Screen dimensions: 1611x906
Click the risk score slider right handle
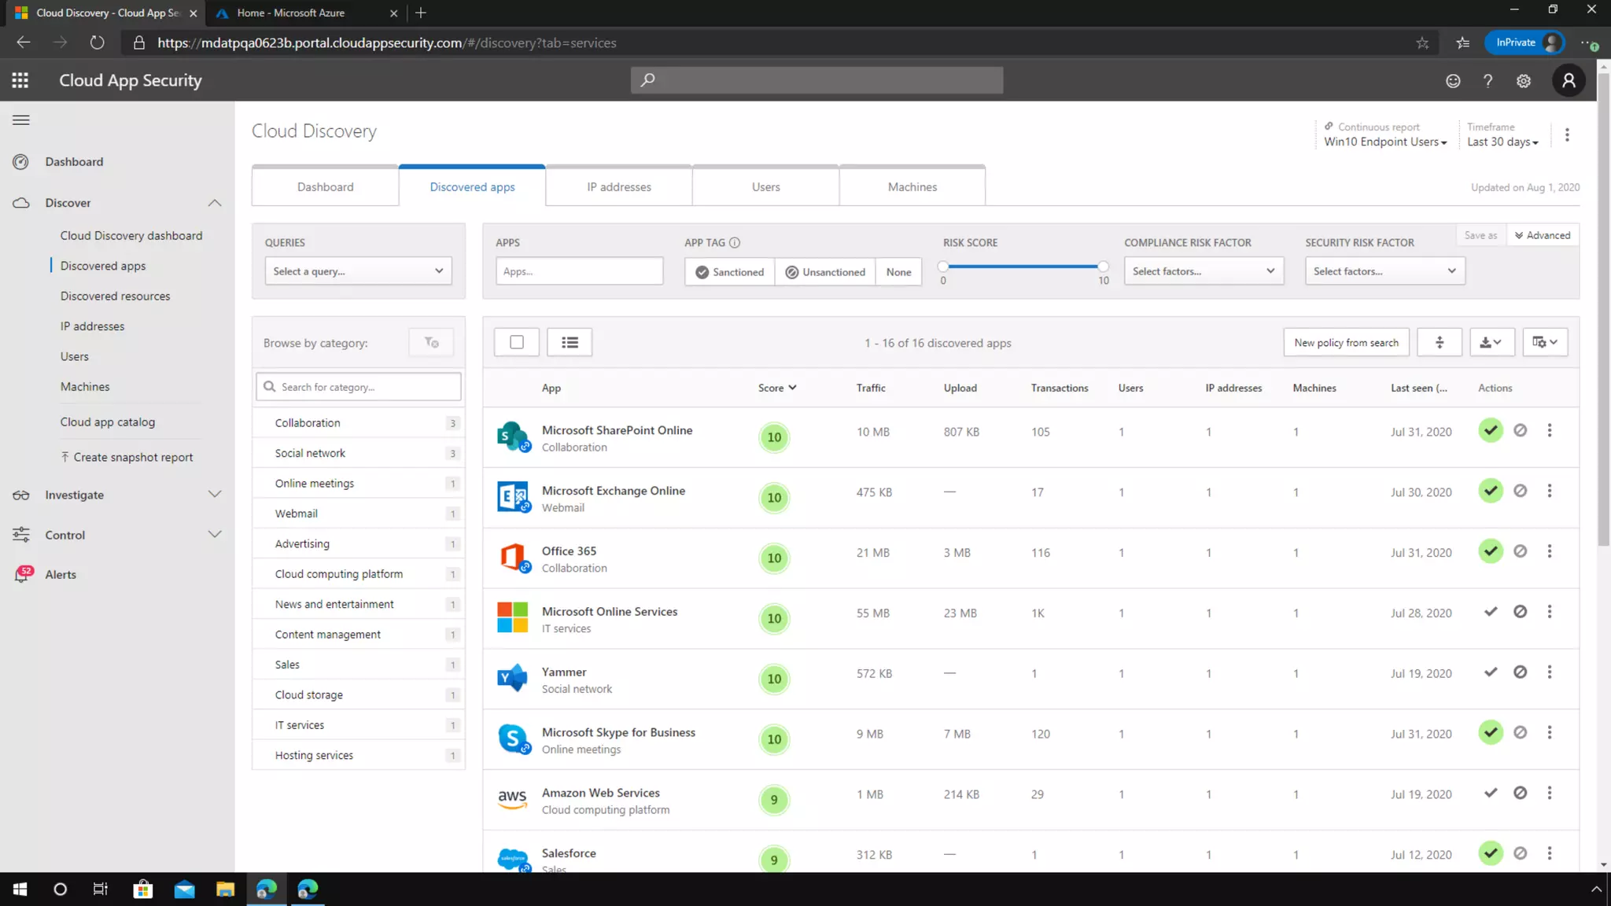coord(1103,267)
